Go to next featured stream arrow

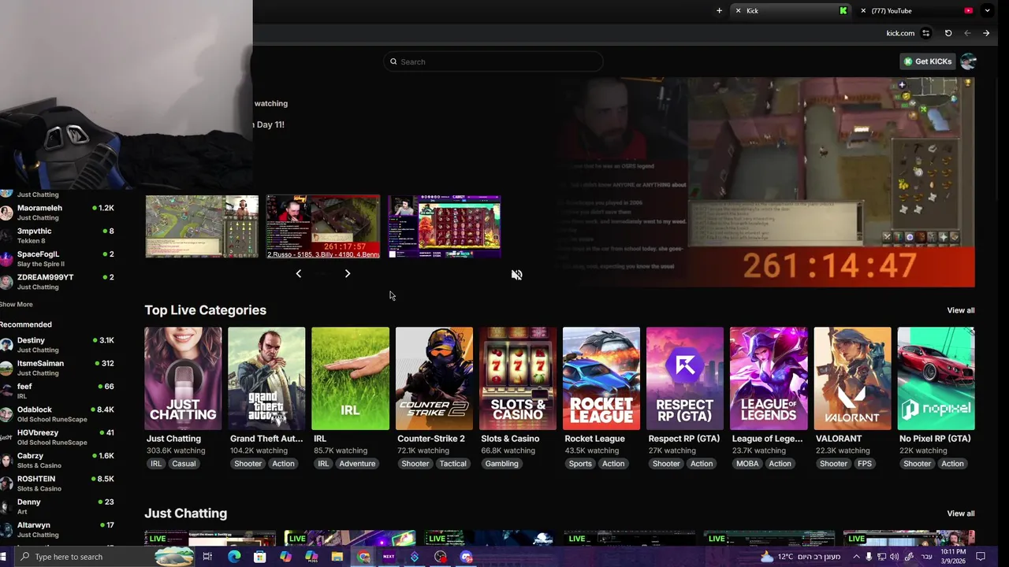pos(348,273)
